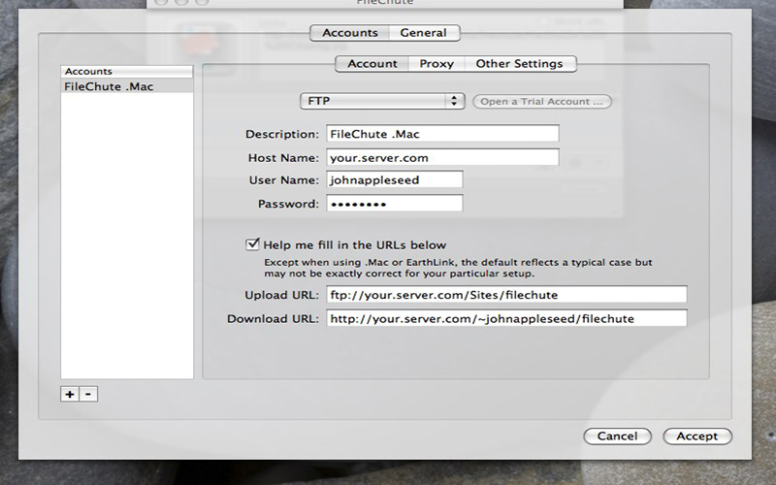This screenshot has height=485, width=776.
Task: Uncheck Help me fill in the URLs
Action: pos(252,244)
